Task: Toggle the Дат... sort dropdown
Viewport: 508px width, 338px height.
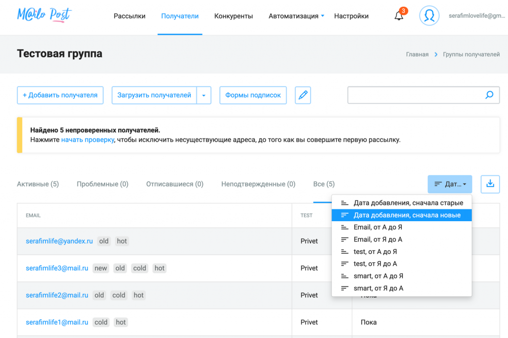Action: 449,184
